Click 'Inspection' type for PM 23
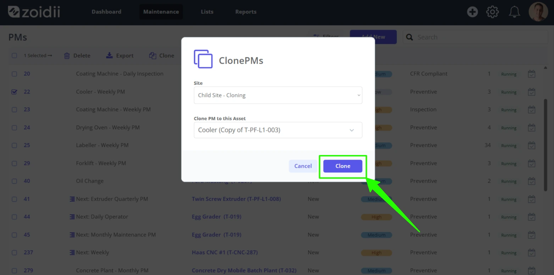Viewport: 554px width, 275px height. (423, 109)
